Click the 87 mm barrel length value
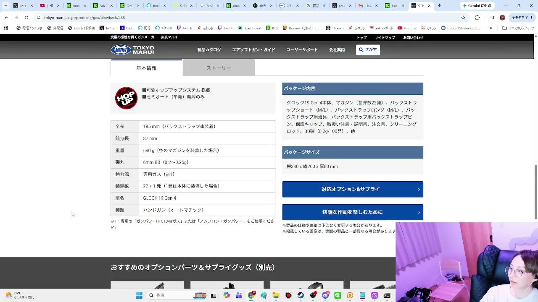The image size is (538, 302). point(150,138)
